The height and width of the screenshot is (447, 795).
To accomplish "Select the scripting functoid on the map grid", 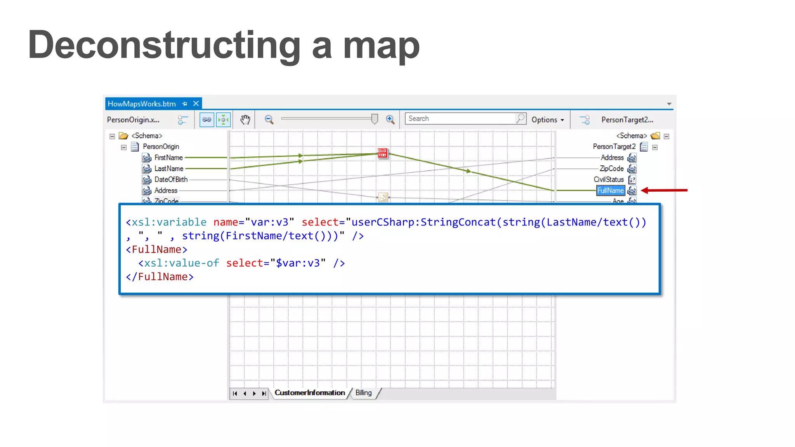I will [383, 198].
